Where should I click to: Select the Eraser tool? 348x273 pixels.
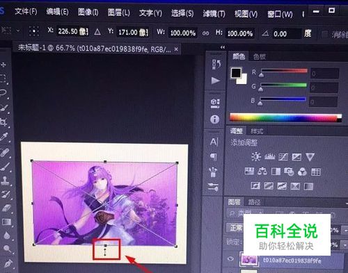pyautogui.click(x=6, y=208)
